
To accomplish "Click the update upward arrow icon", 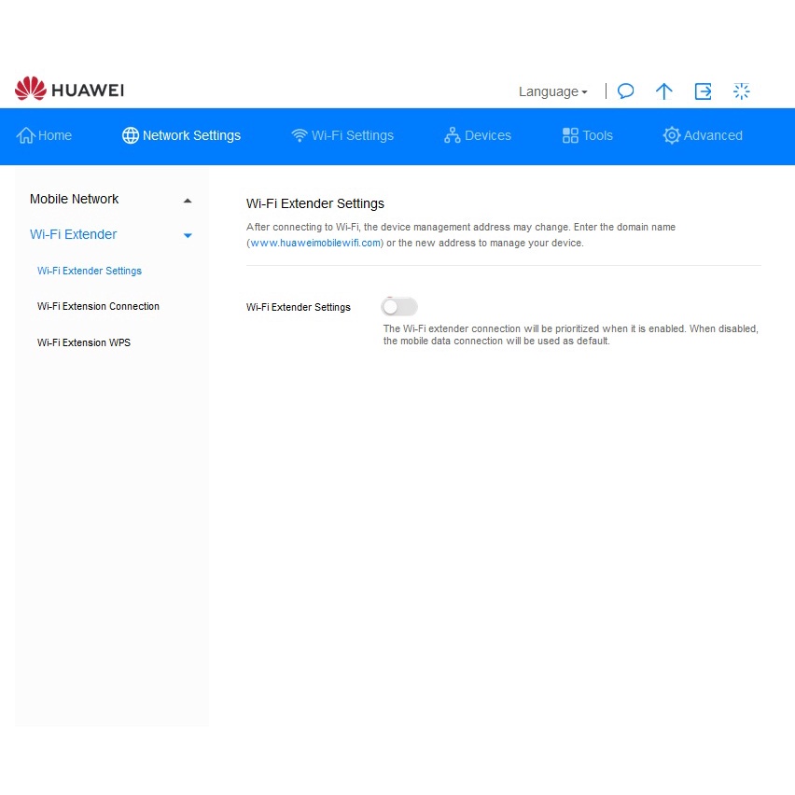I will pos(664,91).
